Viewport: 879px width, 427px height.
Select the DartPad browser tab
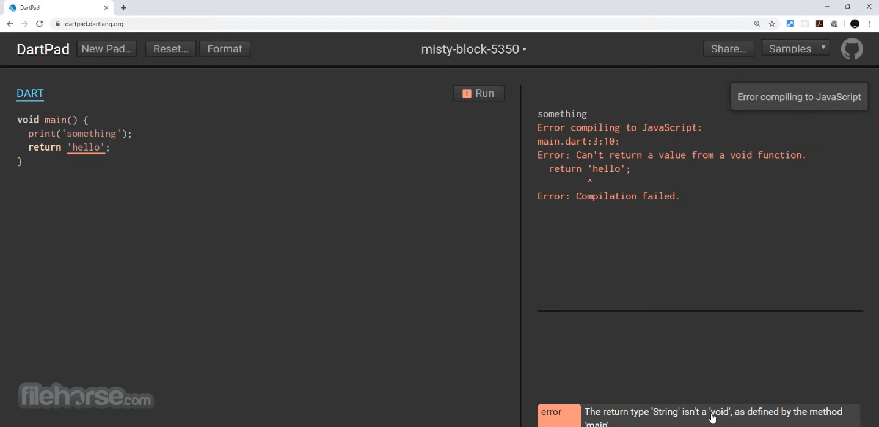coord(58,8)
